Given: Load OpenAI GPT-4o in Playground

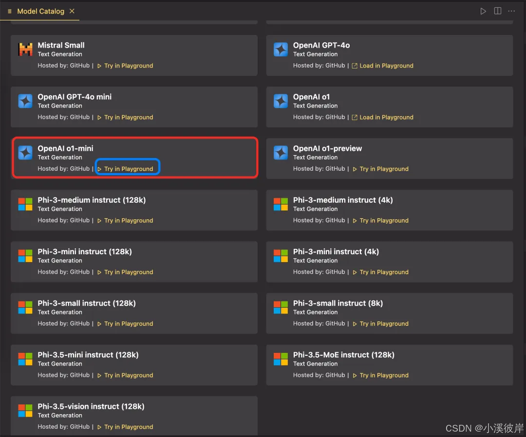Looking at the screenshot, I should [382, 66].
